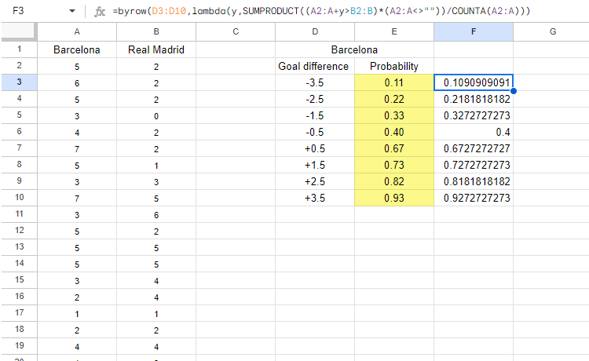Select row 3 header

(19, 82)
